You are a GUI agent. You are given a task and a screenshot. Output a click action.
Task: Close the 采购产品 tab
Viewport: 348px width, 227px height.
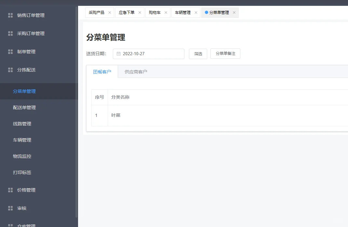click(x=110, y=12)
